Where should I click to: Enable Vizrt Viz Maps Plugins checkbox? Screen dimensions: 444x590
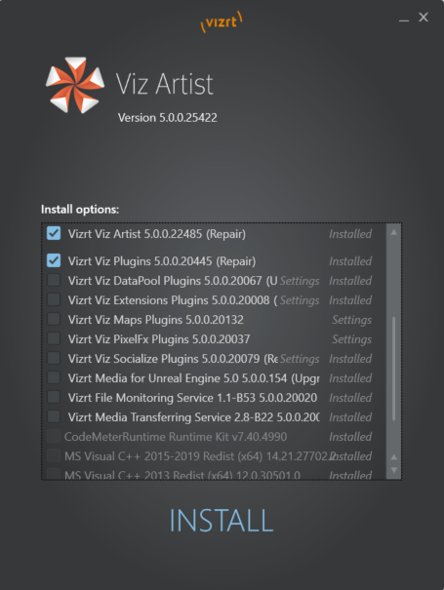tap(54, 319)
